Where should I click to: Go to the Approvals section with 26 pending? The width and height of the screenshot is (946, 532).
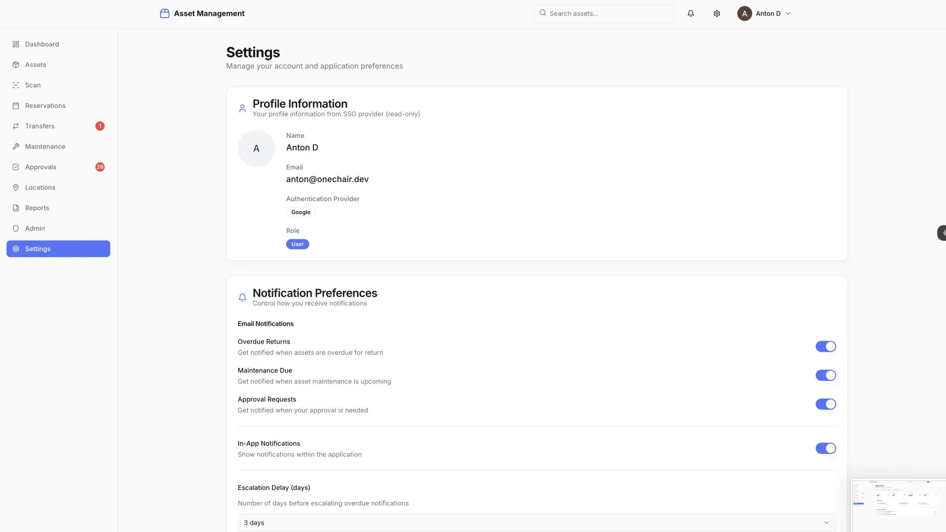pos(41,167)
